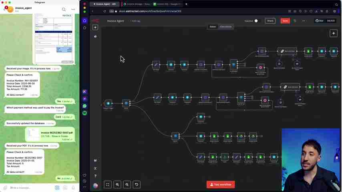Click the Test workflow button
342x192 pixels.
pos(221,184)
